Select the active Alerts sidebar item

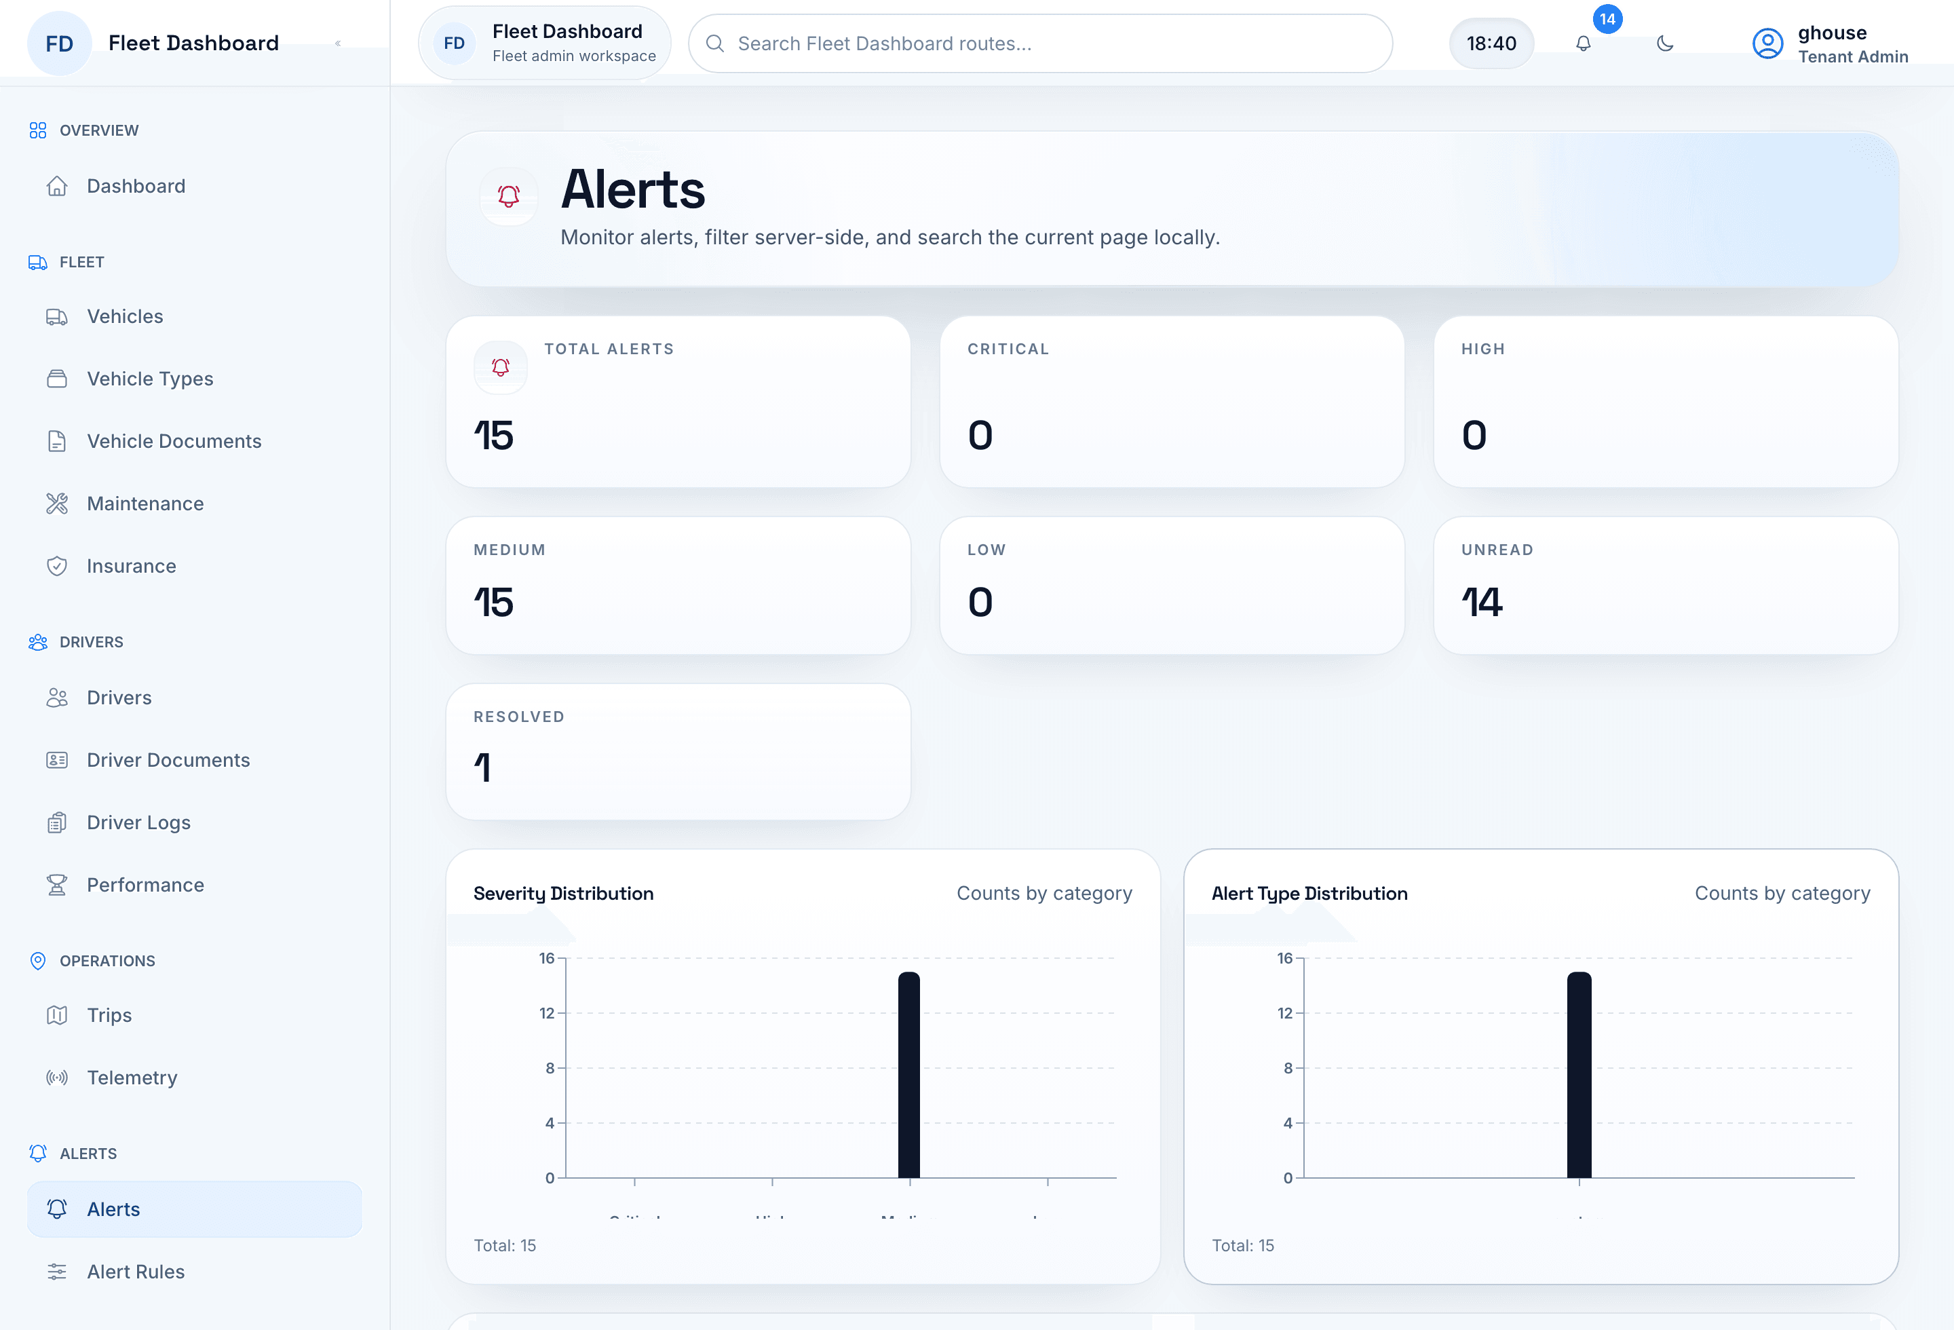point(194,1209)
